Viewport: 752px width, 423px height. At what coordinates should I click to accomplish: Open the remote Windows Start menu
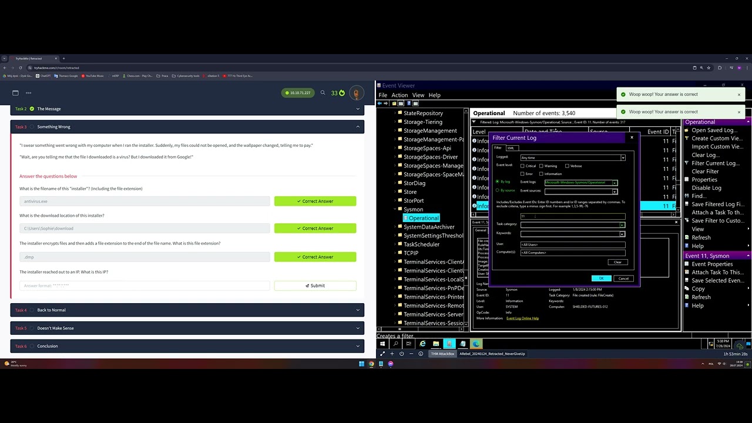pyautogui.click(x=382, y=344)
